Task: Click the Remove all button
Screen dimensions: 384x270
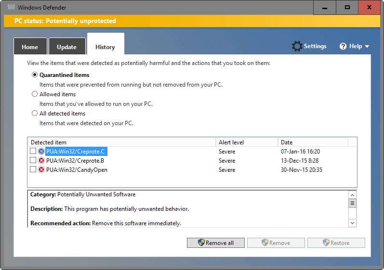Action: point(216,243)
